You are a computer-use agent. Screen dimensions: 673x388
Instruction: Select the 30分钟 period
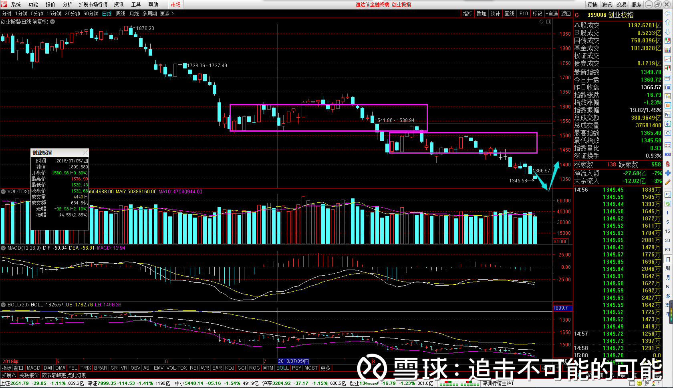(73, 14)
